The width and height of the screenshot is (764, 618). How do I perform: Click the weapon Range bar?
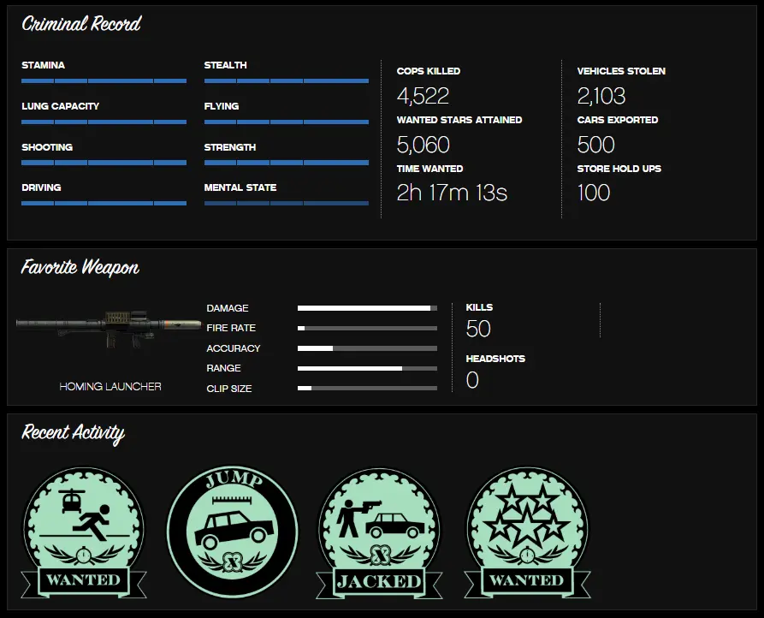click(x=367, y=368)
